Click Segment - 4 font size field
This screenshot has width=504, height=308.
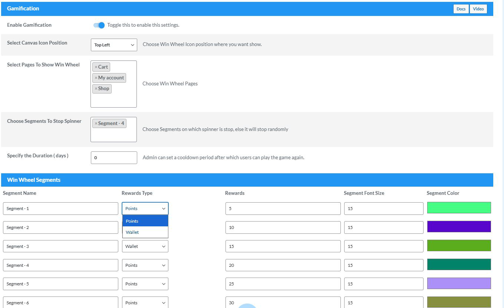[x=383, y=265]
